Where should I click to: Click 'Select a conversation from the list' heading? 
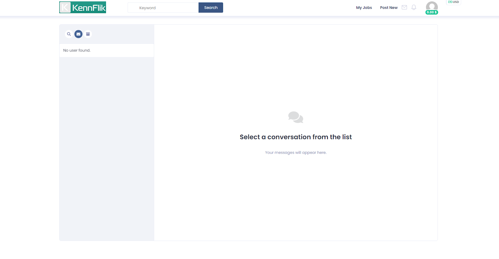coord(296,137)
